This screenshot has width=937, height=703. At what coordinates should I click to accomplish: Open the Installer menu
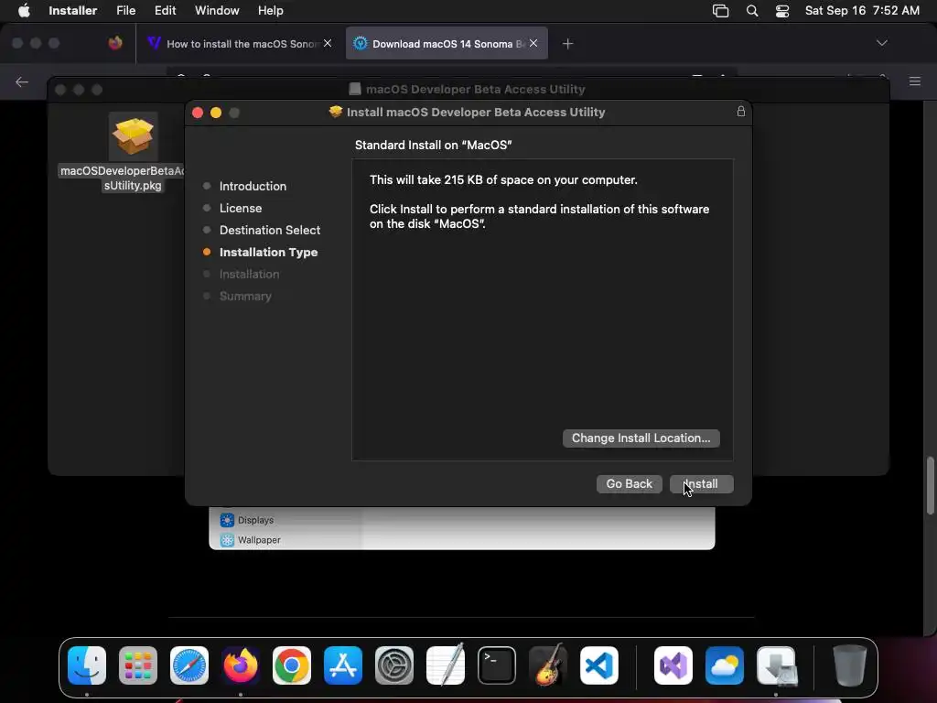tap(73, 11)
